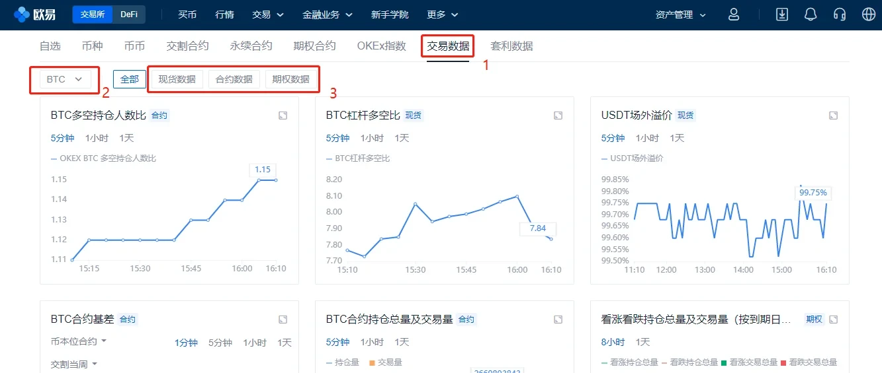Screen dimensions: 882x373
Task: Open the app download icon
Action: point(782,15)
